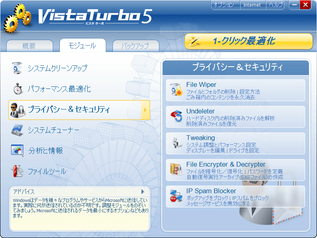
Task: Switch to the 概要 tab
Action: 30,46
